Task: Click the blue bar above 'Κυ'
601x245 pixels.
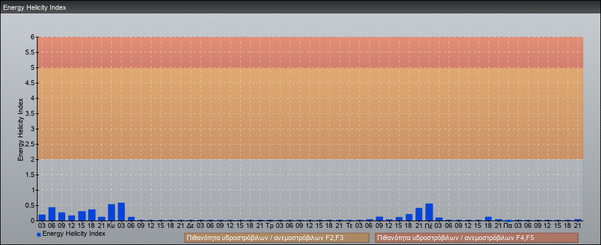Action: [112, 212]
